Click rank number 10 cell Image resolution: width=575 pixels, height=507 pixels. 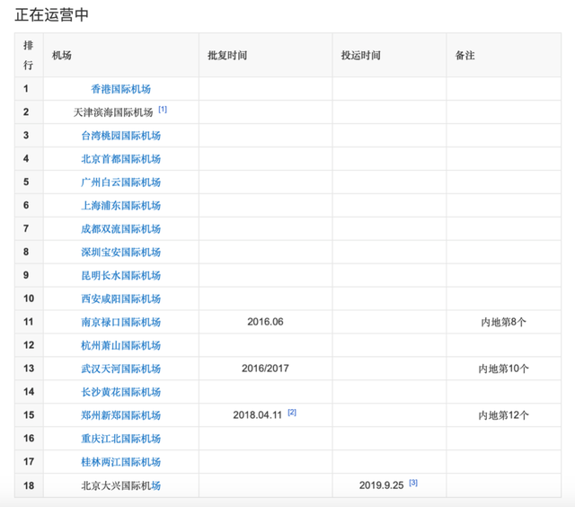click(29, 298)
